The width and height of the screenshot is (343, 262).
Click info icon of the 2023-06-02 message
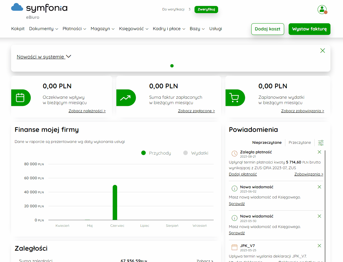[x=234, y=188]
